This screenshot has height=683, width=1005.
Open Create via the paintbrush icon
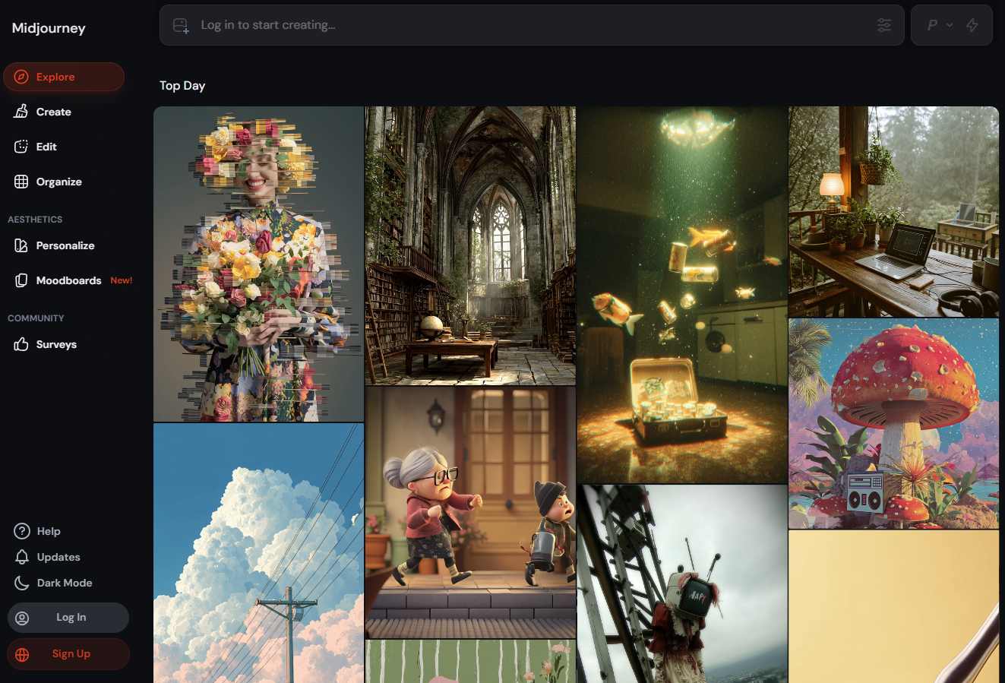pos(21,112)
